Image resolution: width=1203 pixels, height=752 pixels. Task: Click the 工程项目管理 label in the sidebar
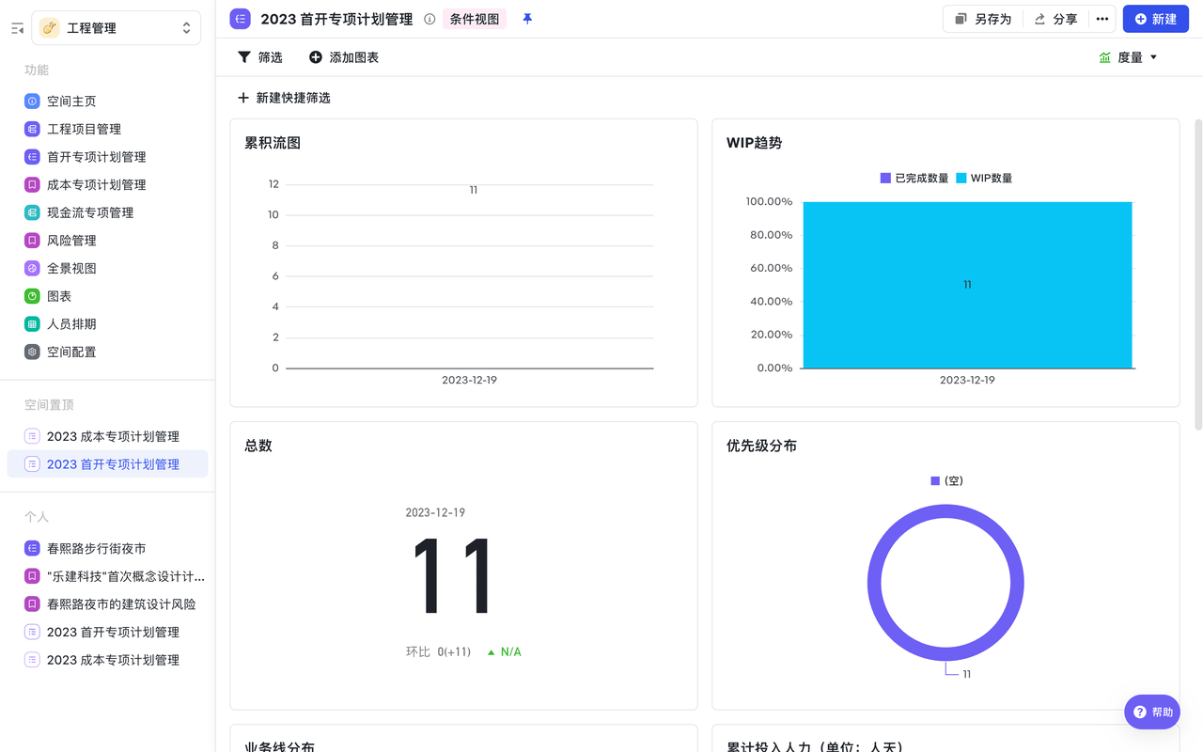[84, 129]
